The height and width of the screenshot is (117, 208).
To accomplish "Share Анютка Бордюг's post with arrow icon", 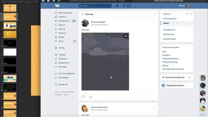I will click(90, 97).
